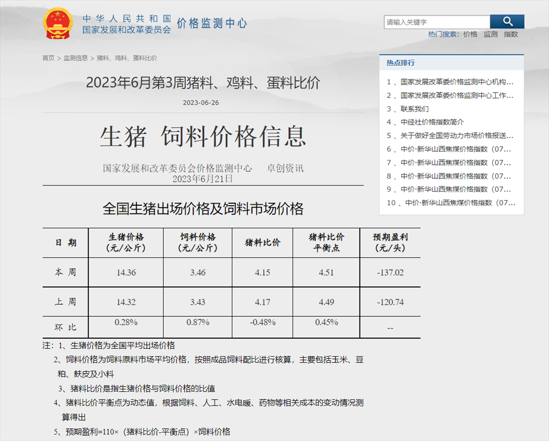
Task: Type in the keyword search field
Action: point(436,22)
